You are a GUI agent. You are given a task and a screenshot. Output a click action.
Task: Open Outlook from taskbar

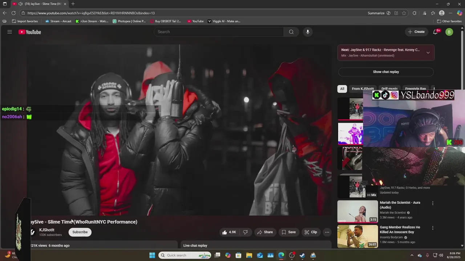click(x=260, y=255)
